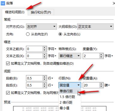115x111 pixels.
Task: Increase 设置值 with up spinner arrow
Action: coord(101,84)
